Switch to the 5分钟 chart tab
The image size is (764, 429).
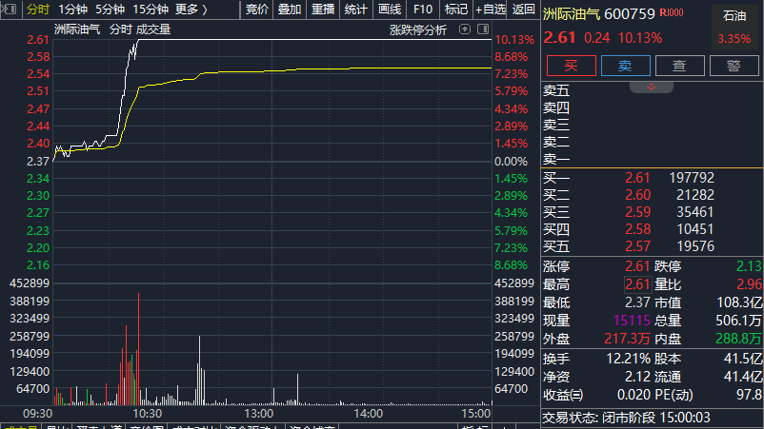[x=110, y=10]
